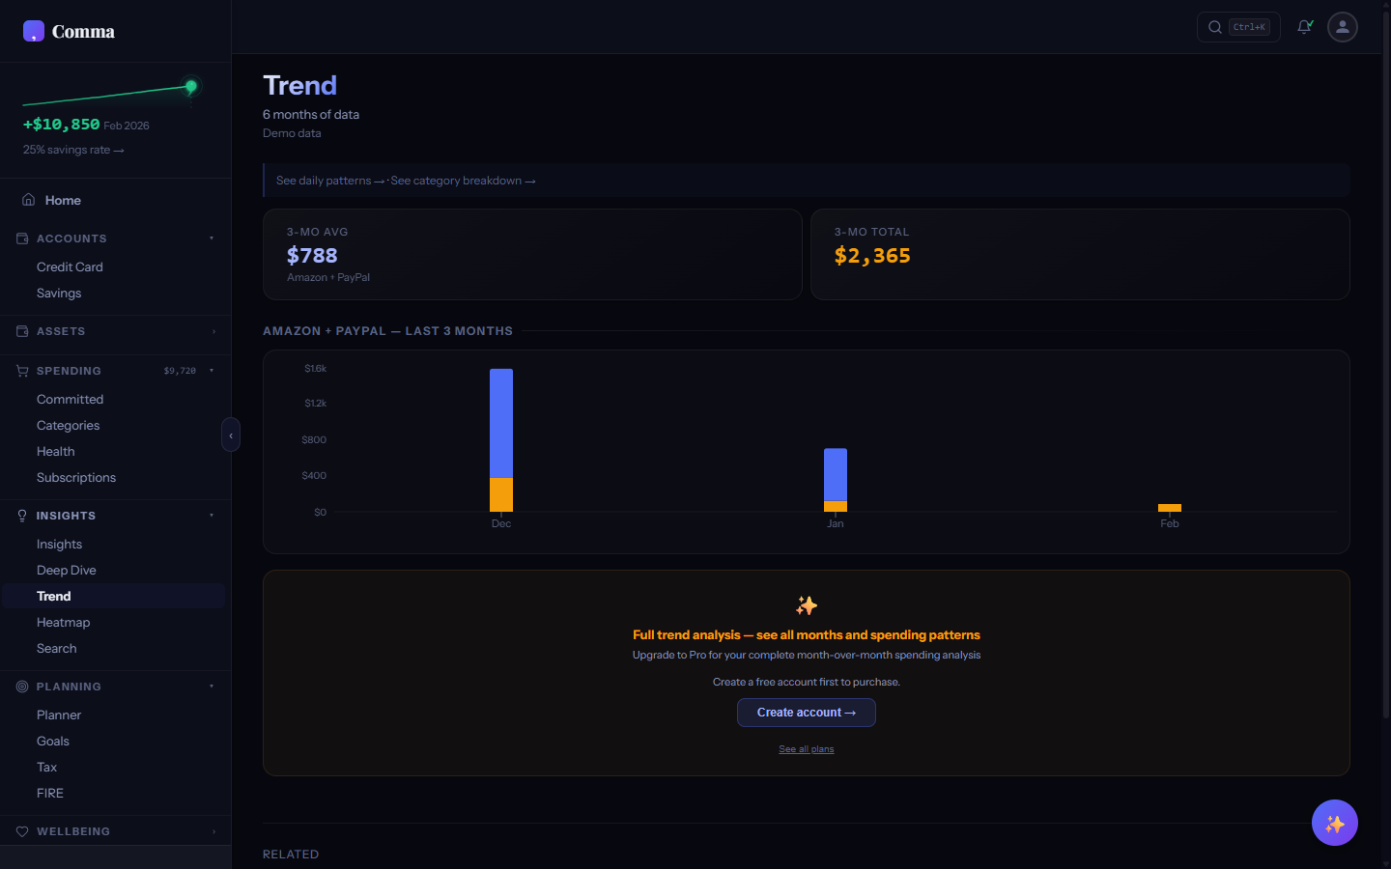Click the search magnifier icon
Screen dimensions: 1391x869
[1214, 26]
